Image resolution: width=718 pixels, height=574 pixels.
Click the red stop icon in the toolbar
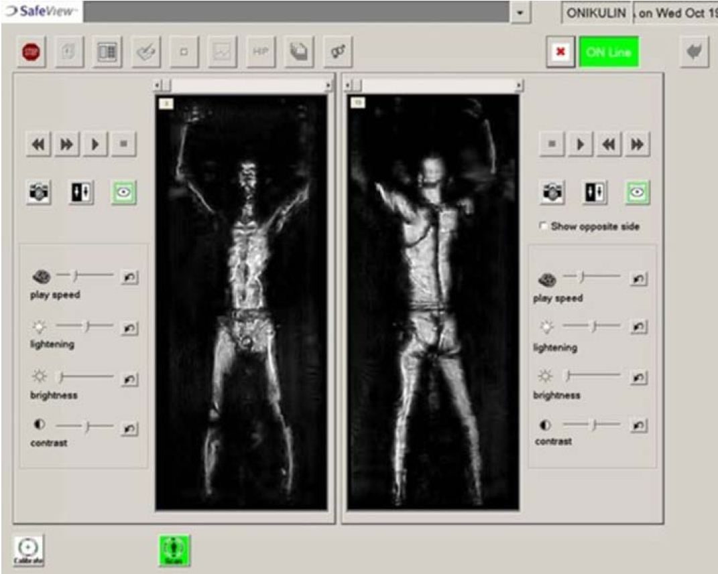click(x=31, y=52)
